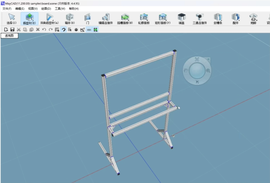
Task: Click the zoom magnifier on navigation wheel
Action: 208,71
